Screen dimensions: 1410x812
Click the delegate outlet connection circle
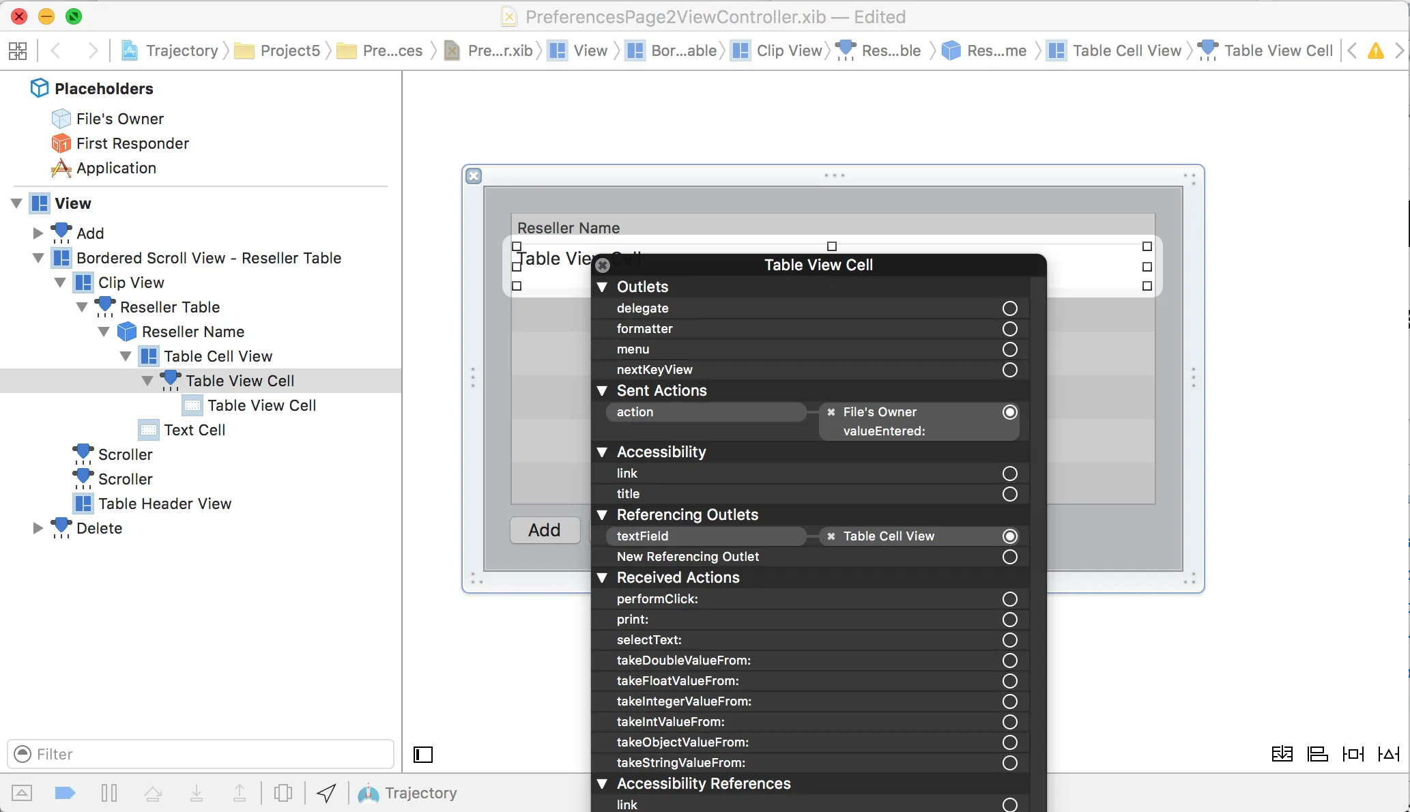[x=1009, y=308]
